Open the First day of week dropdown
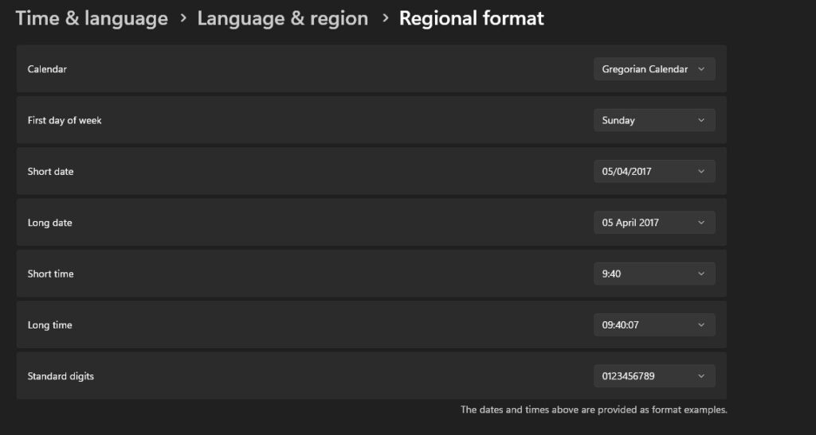The width and height of the screenshot is (816, 435). tap(653, 120)
